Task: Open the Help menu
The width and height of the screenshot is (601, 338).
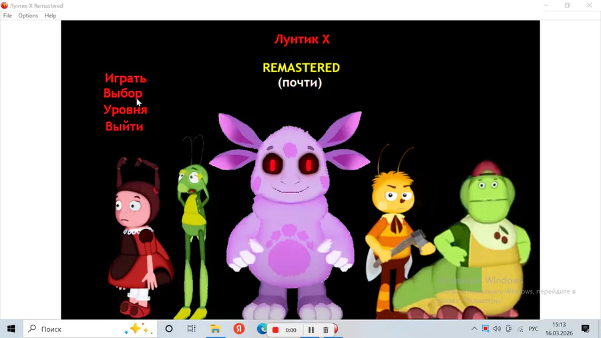Action: click(x=50, y=16)
